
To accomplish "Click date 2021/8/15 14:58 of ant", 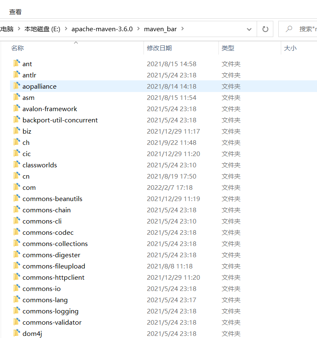I will point(171,64).
